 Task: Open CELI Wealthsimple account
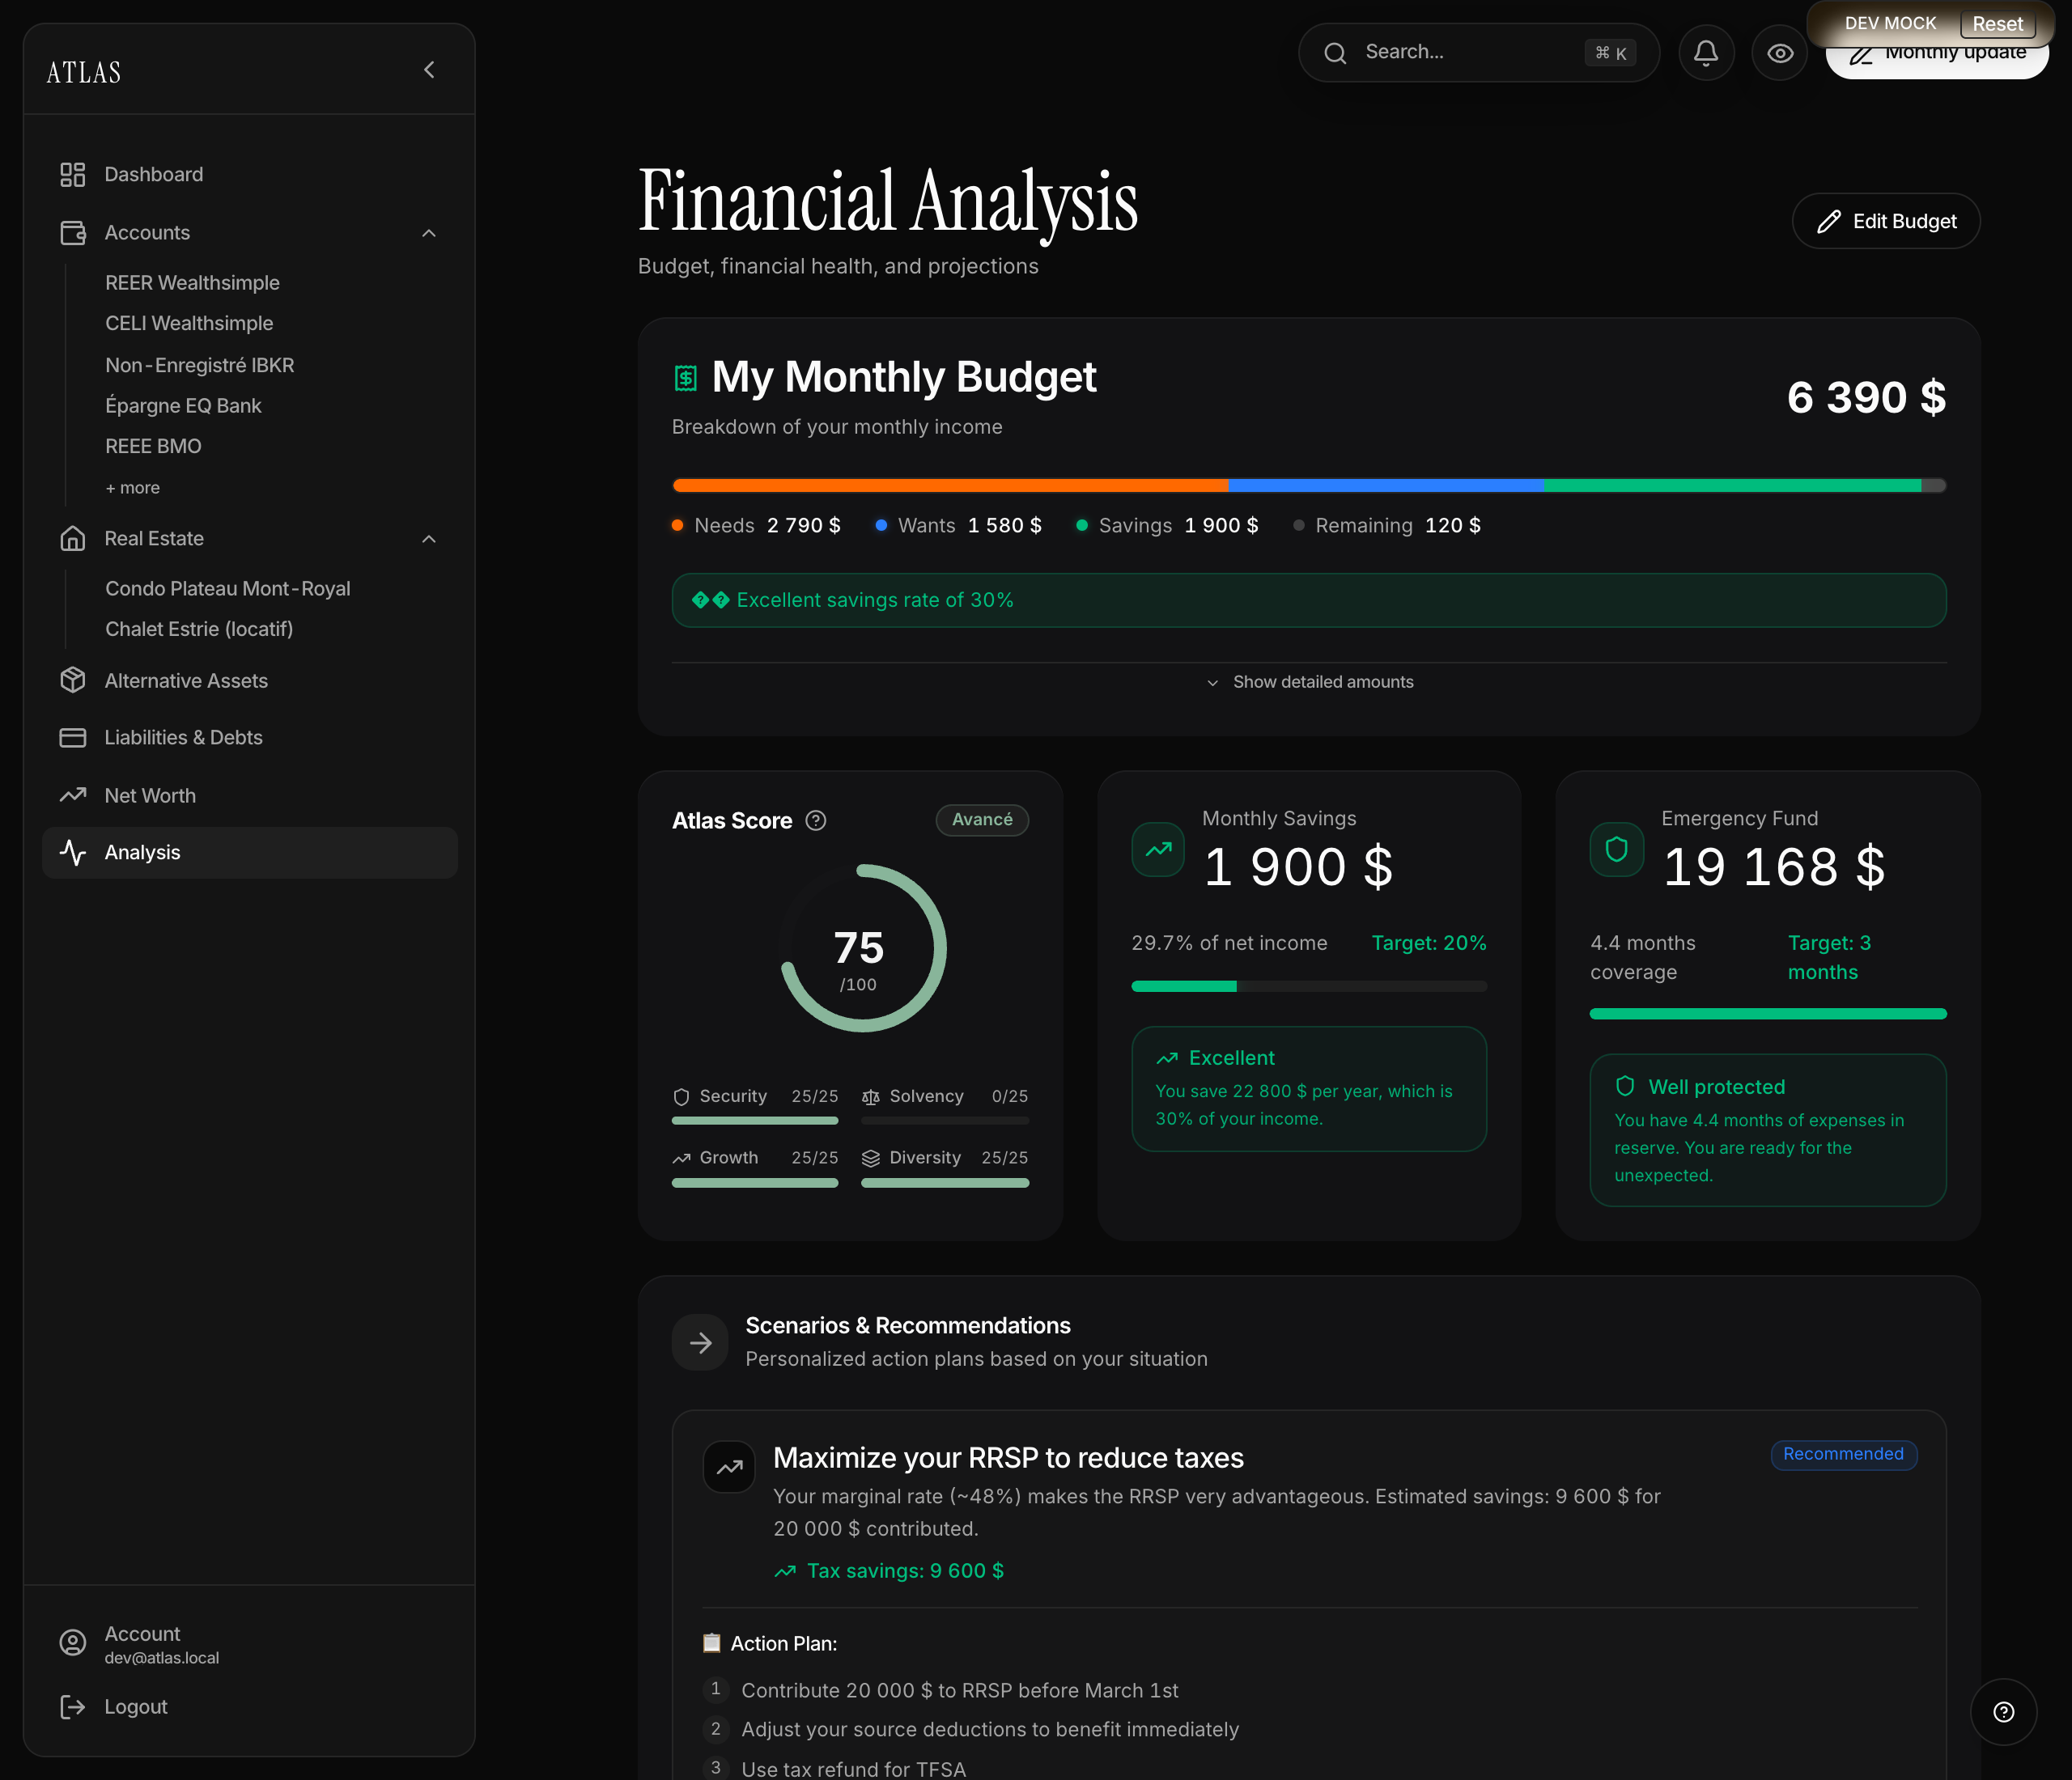click(189, 324)
